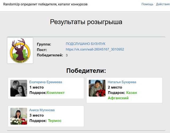This screenshot has width=170, height=133.
Task: Click the Группа: label
Action: click(x=44, y=44)
